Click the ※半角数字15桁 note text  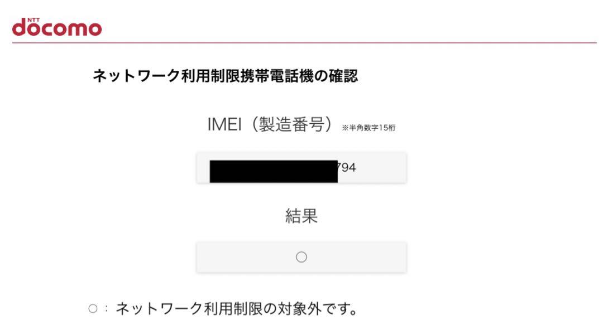368,128
